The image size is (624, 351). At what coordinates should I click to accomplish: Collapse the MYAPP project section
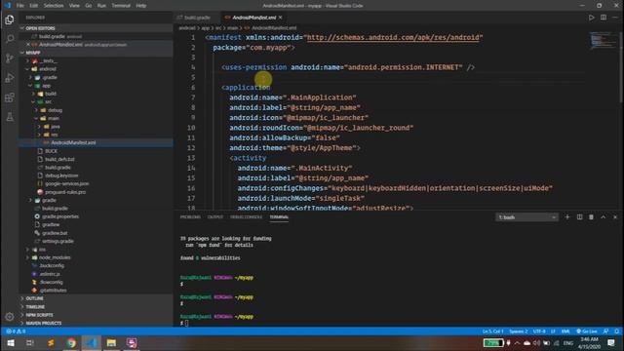(x=96, y=53)
